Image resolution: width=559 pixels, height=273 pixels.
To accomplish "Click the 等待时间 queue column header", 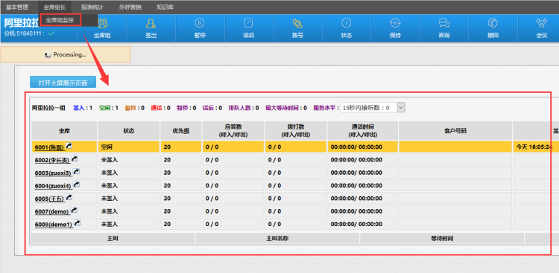I will (x=442, y=239).
